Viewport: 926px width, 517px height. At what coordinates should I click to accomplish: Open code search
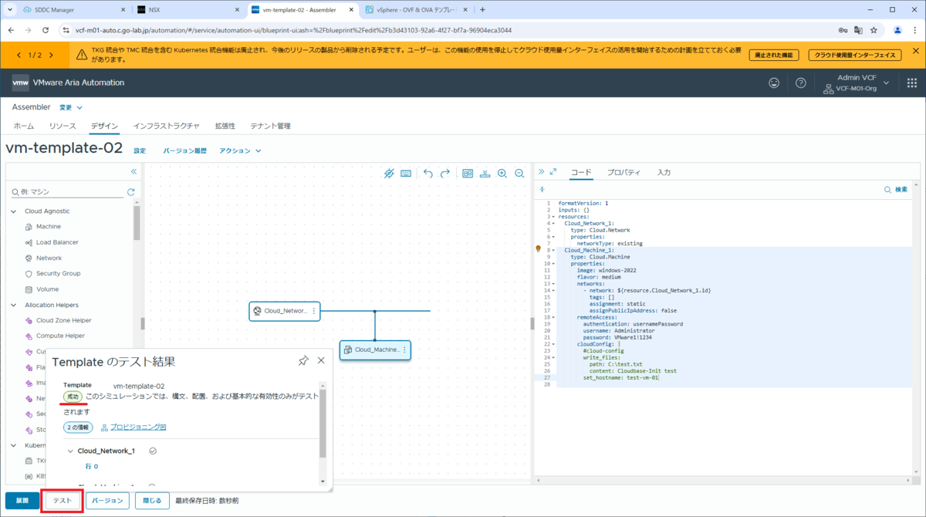896,189
